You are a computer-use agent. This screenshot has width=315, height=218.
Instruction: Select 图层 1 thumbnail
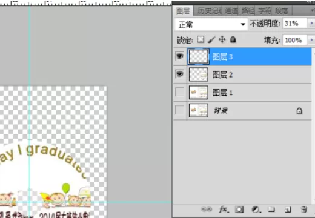click(199, 93)
